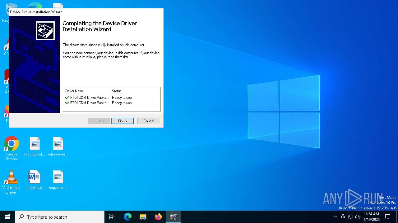Open the Windows Start menu
The image size is (398, 223).
point(7,217)
